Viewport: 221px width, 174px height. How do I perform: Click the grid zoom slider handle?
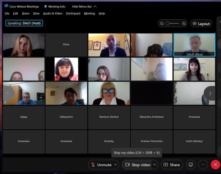pyautogui.click(x=167, y=23)
